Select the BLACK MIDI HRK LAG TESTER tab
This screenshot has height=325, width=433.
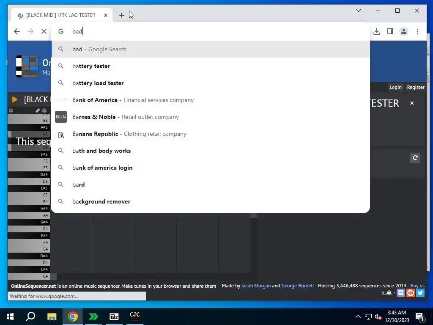tap(62, 15)
